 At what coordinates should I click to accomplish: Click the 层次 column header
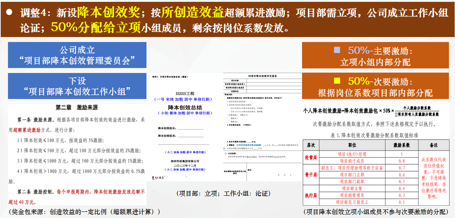(x=311, y=145)
